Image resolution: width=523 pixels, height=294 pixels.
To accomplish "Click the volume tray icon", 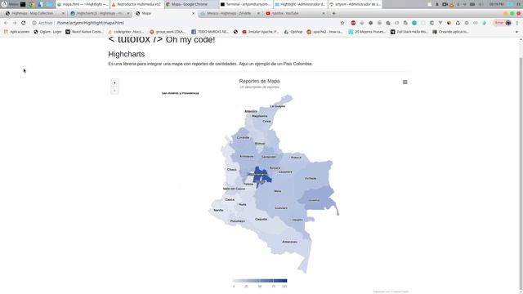I will point(481,4).
